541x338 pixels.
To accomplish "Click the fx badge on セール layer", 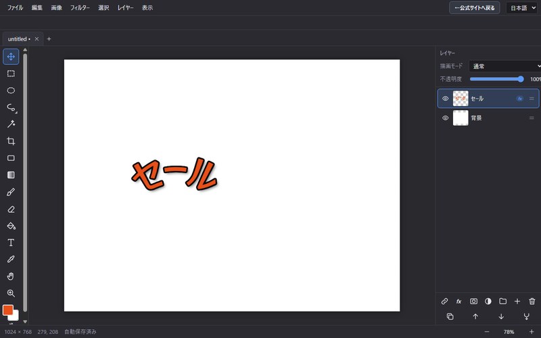I will [x=519, y=99].
